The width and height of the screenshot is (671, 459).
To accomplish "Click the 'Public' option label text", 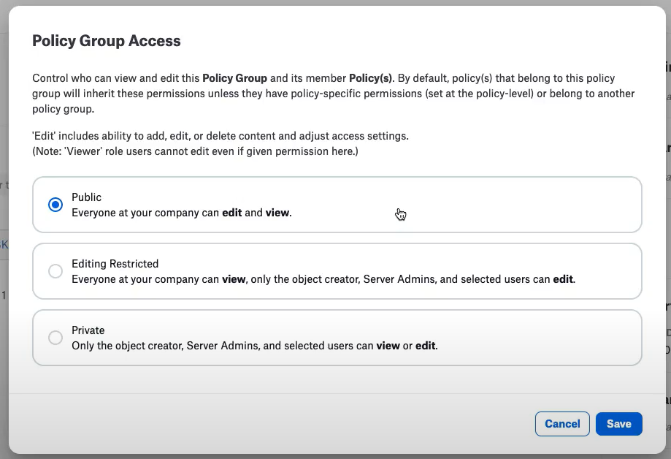I will (86, 197).
